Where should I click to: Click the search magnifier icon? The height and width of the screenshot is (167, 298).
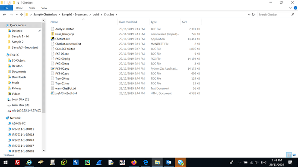point(293,15)
